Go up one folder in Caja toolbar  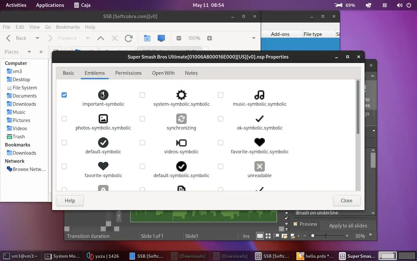[101, 38]
